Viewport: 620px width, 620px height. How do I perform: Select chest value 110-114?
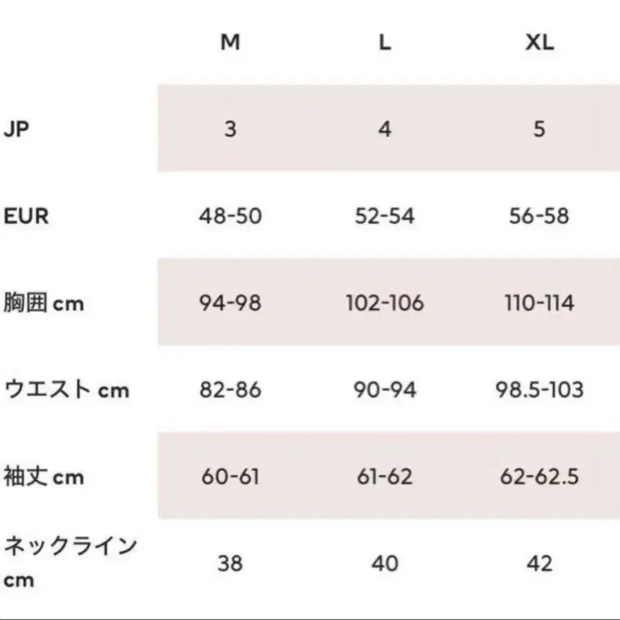pos(539,303)
